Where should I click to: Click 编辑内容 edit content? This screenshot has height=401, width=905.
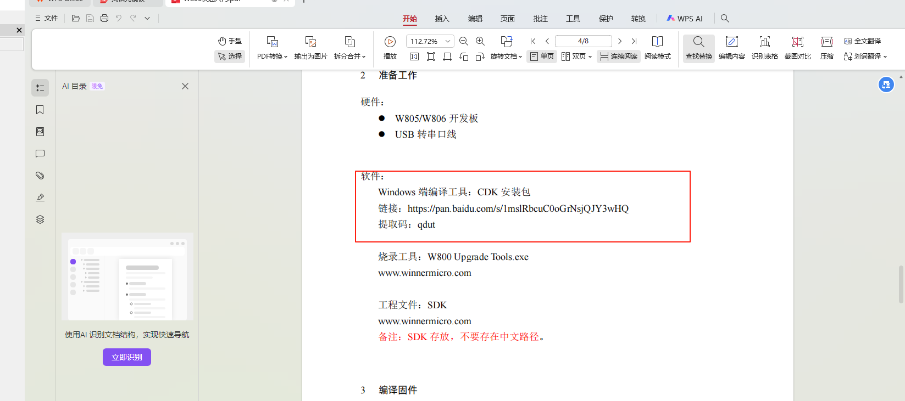[732, 48]
